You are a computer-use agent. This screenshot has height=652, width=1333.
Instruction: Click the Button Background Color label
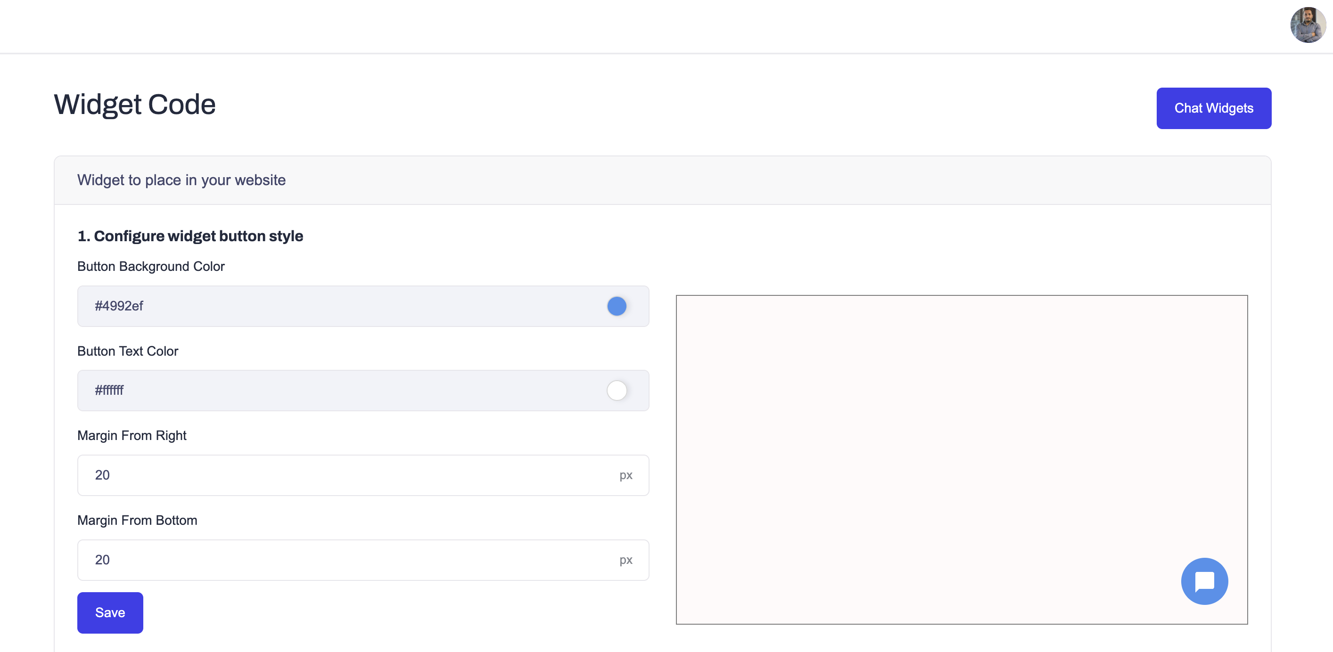pyautogui.click(x=150, y=266)
